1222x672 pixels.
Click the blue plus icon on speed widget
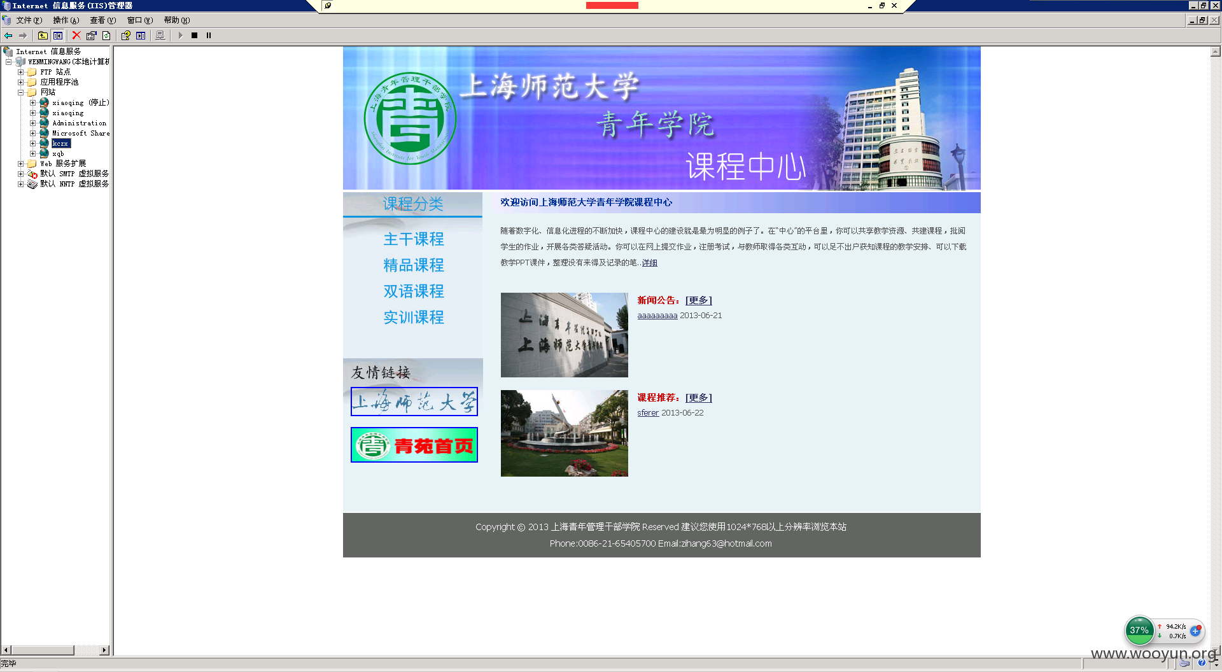(1196, 631)
